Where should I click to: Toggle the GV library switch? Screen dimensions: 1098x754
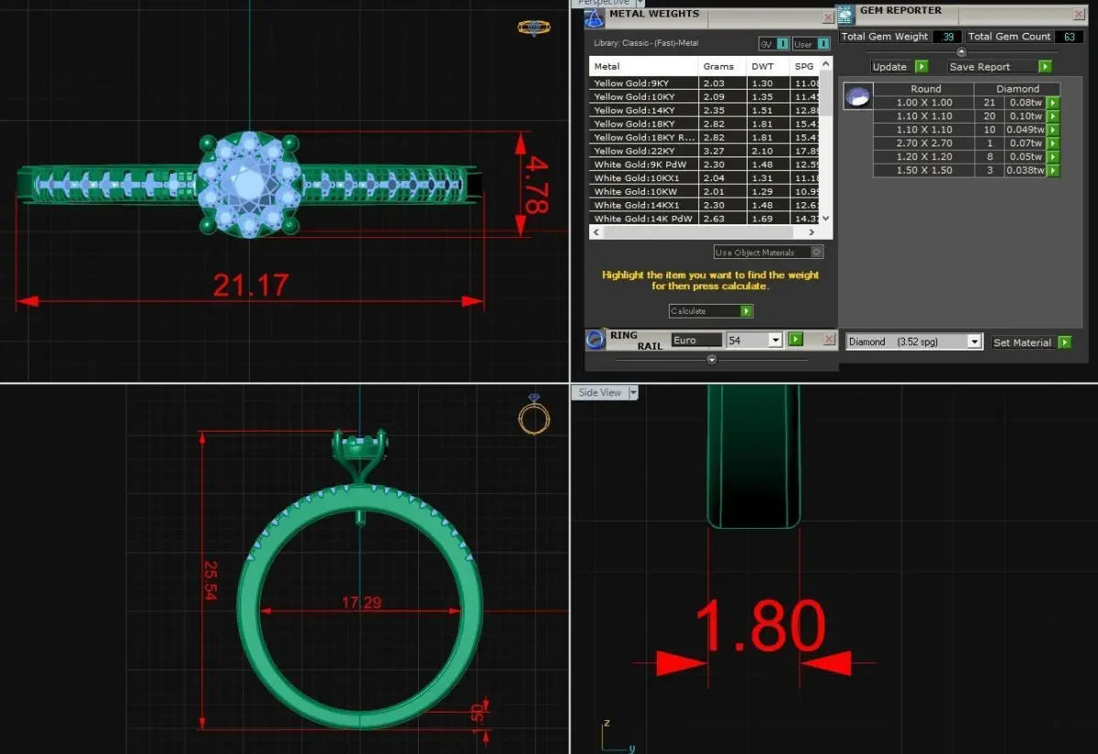coord(783,44)
